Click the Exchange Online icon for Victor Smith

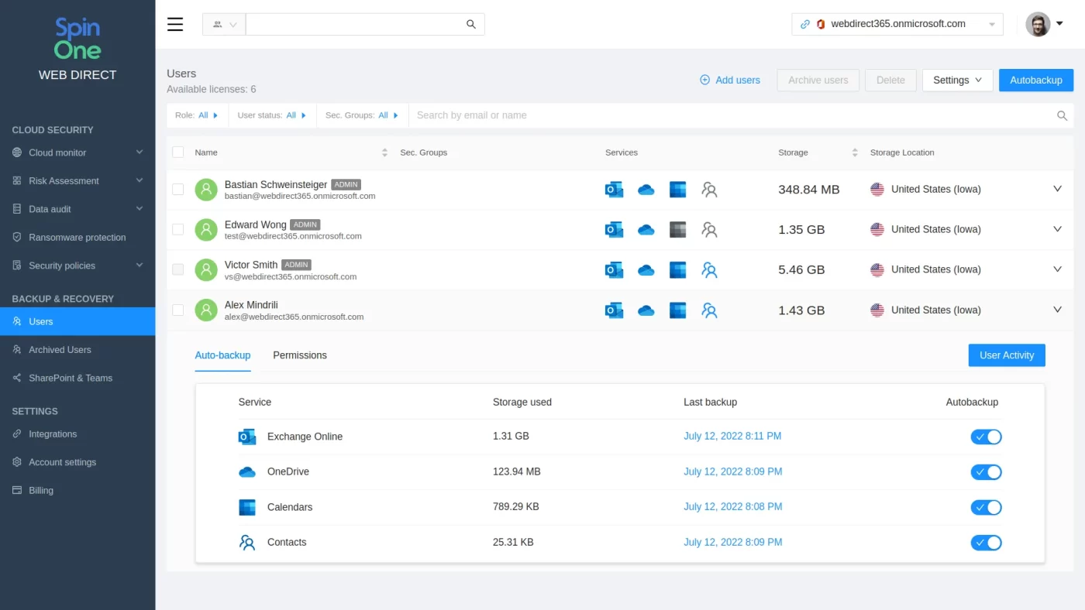(614, 269)
